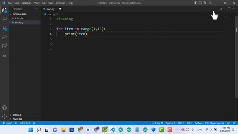Open the Manage gear settings
The height and width of the screenshot is (134, 238).
[4, 117]
